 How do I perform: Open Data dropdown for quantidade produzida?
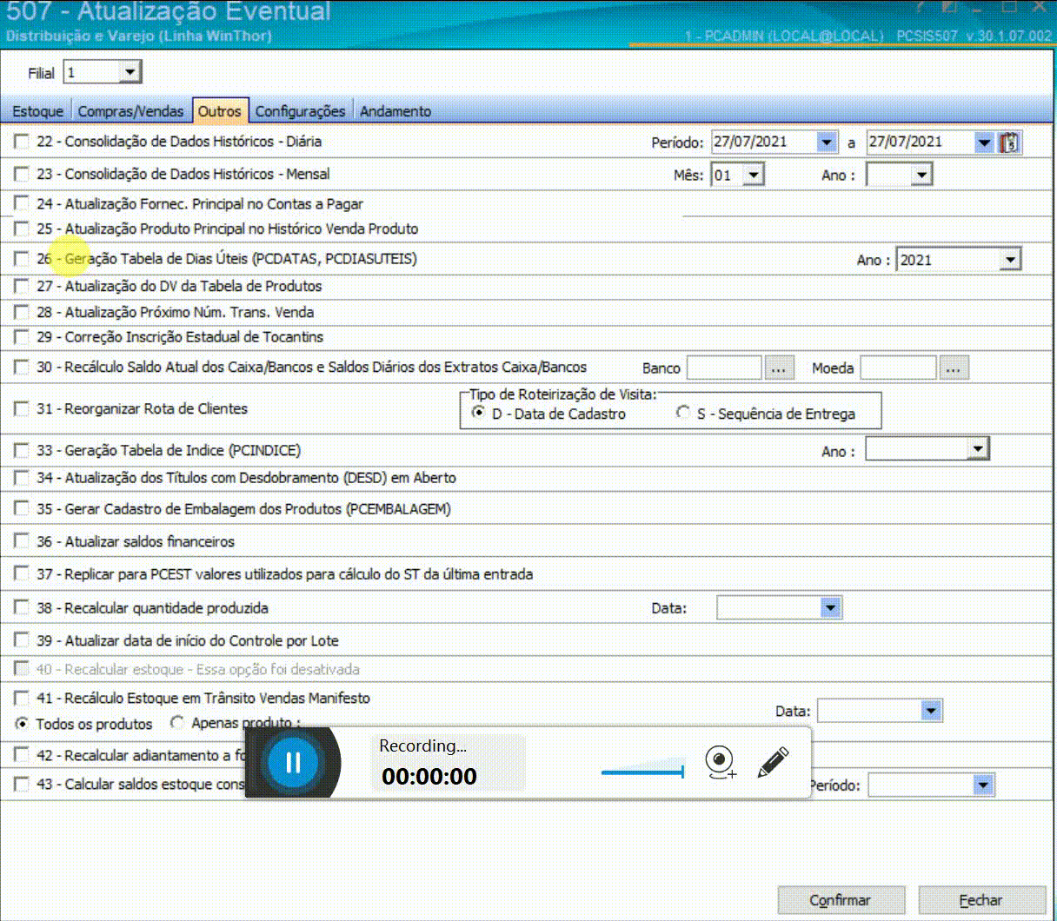tap(831, 607)
